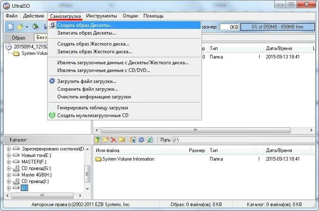Click the CD привод(G:) drive icon
319x211 pixels.
16,168
